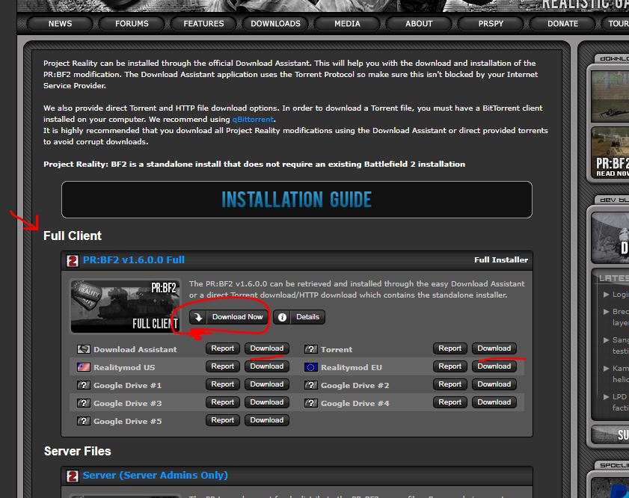This screenshot has height=498, width=629.
Task: Click the US flag icon for Realitymod US
Action: pyautogui.click(x=84, y=367)
